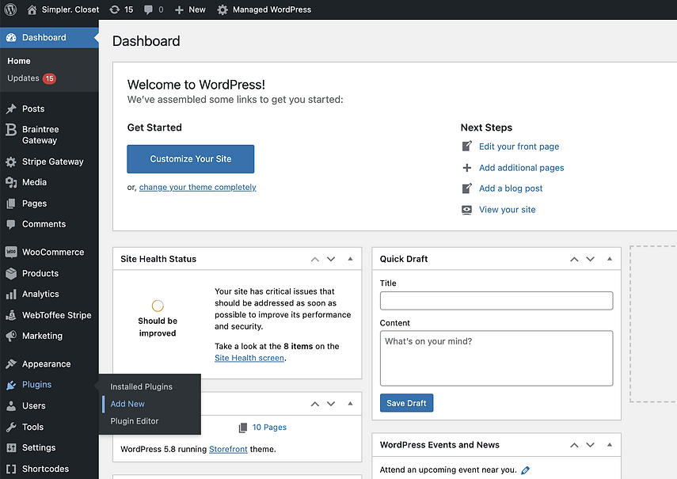Open the 10 Pages link

[269, 428]
